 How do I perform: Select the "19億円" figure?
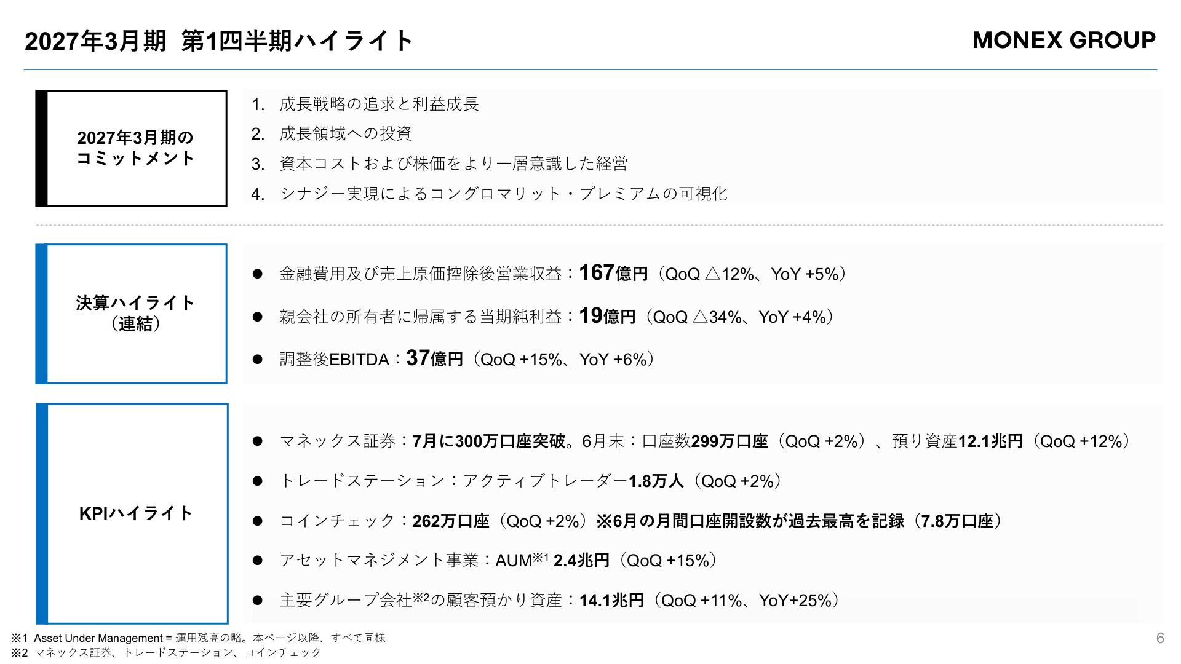(x=607, y=315)
